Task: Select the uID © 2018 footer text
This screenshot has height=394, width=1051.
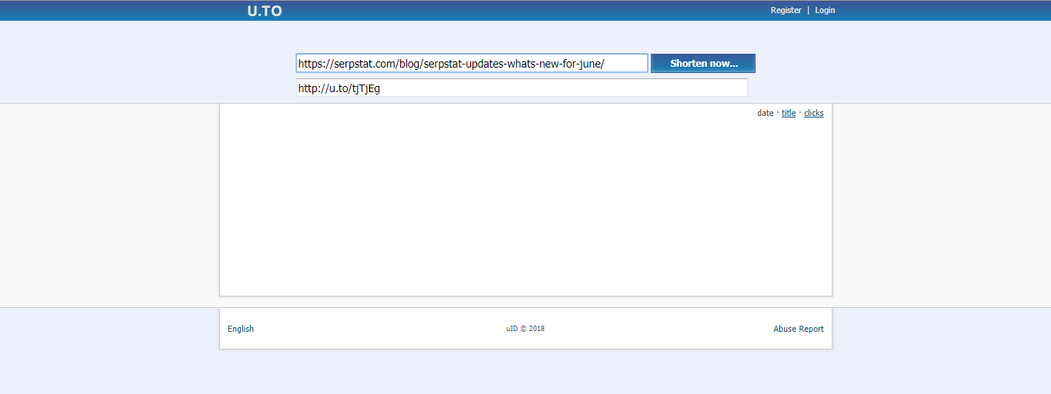Action: pyautogui.click(x=525, y=329)
